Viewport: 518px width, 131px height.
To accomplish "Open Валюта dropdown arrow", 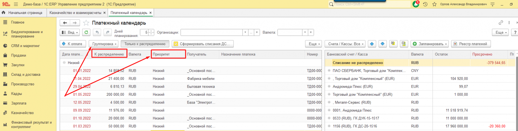I will [305, 32].
